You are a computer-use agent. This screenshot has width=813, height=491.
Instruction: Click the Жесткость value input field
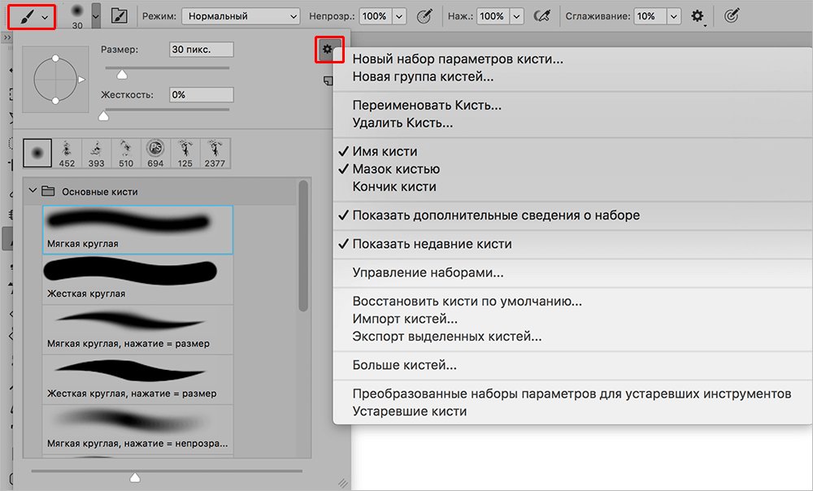(201, 95)
